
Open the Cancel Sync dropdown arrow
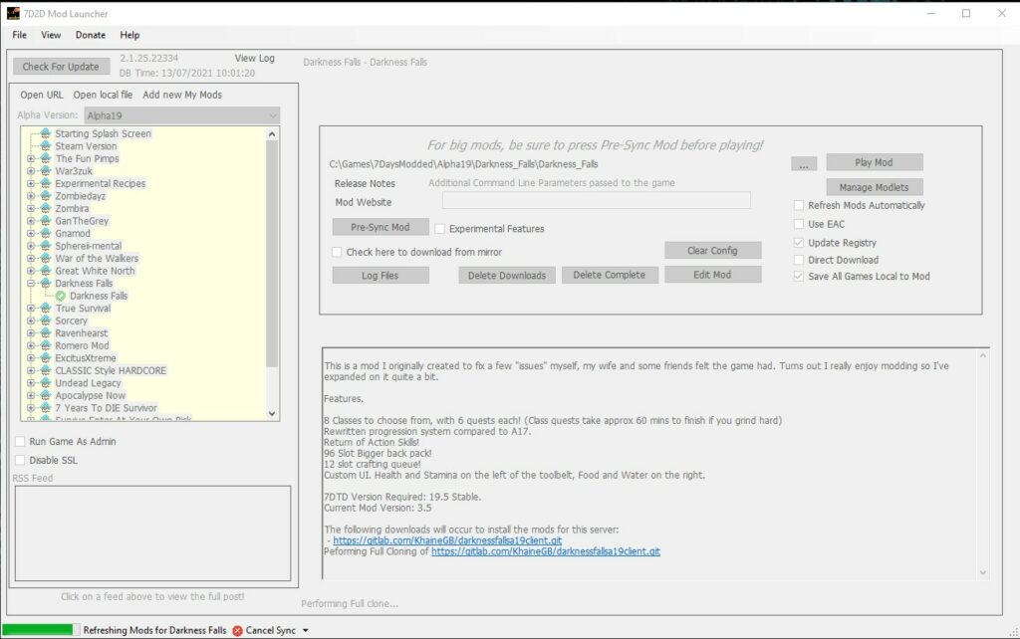[305, 631]
